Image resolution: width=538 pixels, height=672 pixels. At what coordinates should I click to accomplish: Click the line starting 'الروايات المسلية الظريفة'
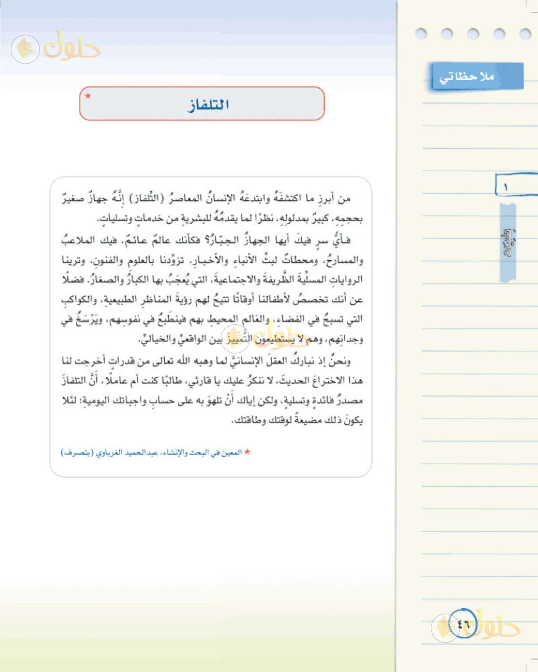(213, 280)
